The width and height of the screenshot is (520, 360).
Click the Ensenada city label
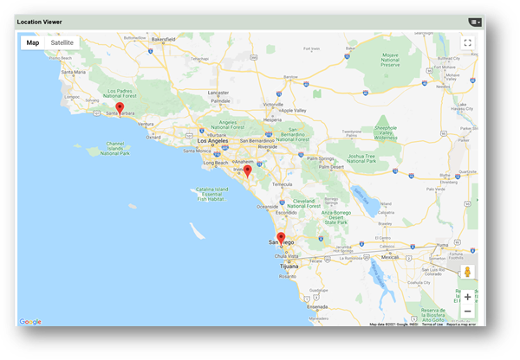click(317, 306)
